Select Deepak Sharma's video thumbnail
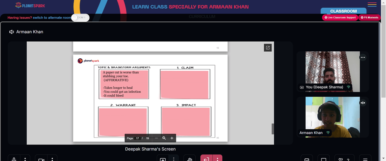386x161 pixels. click(x=333, y=71)
